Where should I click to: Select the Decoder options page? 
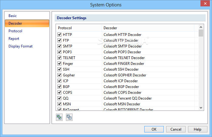tap(27, 23)
